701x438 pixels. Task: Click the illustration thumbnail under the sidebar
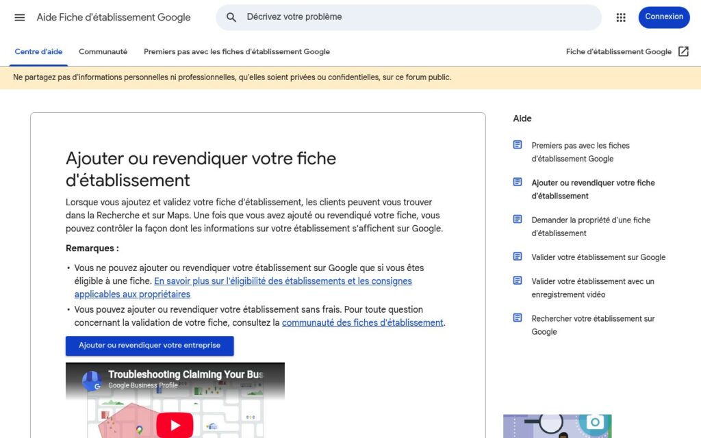[x=557, y=426]
